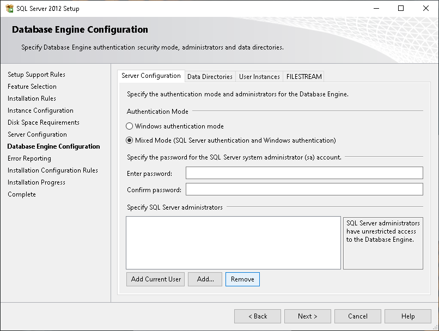Viewport: 439px width, 331px height.
Task: Select the Server Configuration tab
Action: point(151,76)
